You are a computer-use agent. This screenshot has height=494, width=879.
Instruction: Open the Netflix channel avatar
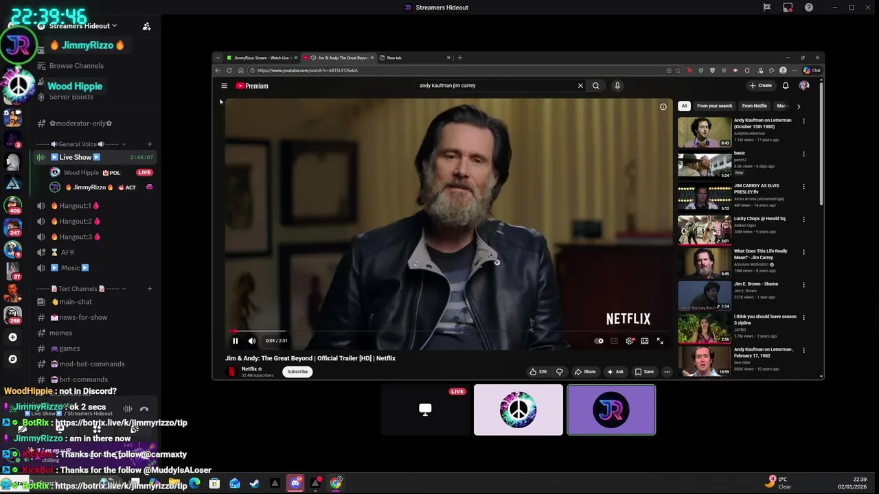tap(232, 372)
